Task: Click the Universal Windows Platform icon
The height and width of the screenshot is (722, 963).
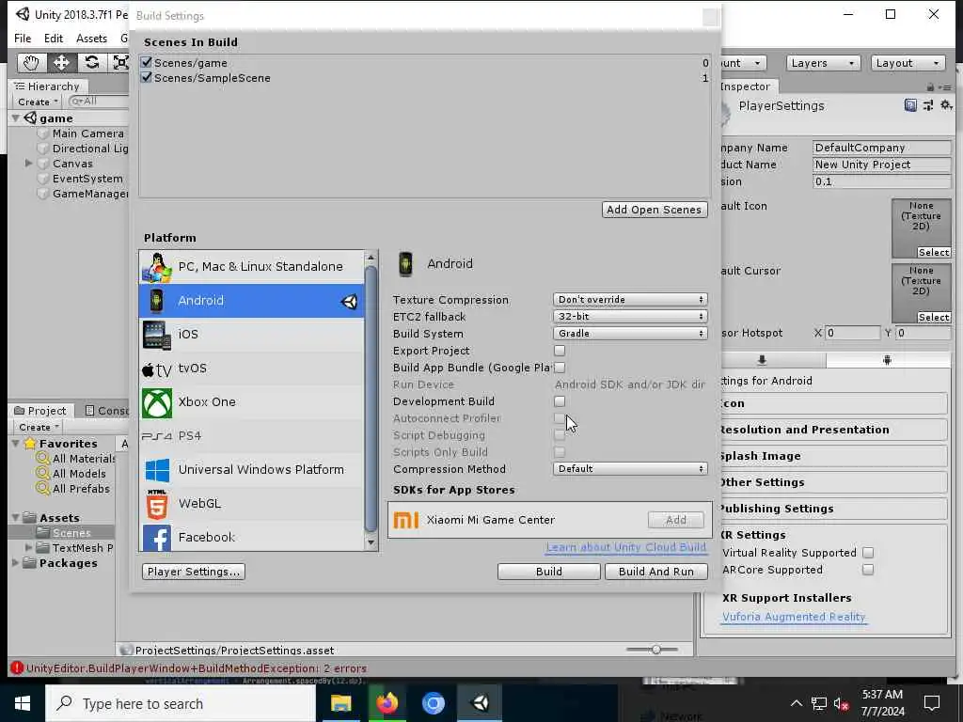Action: [x=157, y=470]
